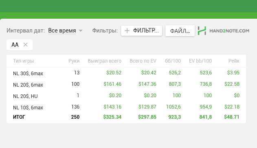Sort by Рейк column header
This screenshot has width=257, height=148.
coord(234,61)
